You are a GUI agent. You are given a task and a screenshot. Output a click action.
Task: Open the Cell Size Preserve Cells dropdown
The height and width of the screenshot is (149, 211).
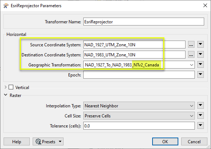pos(139,116)
